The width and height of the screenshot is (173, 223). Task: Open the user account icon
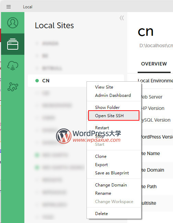coord(13,23)
